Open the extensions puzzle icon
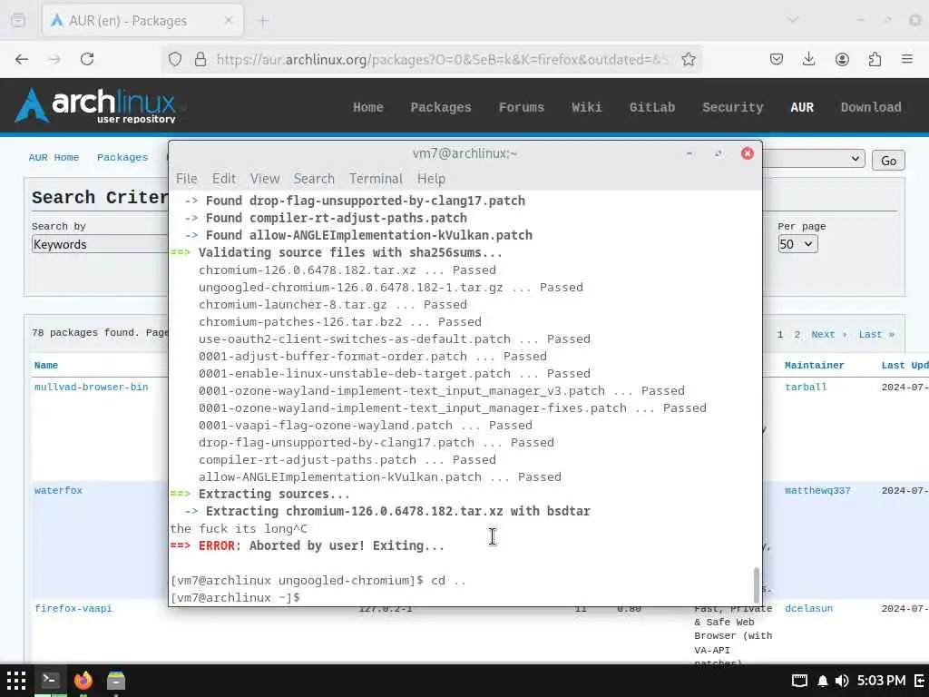Screen dimensions: 929x697 click(x=875, y=59)
